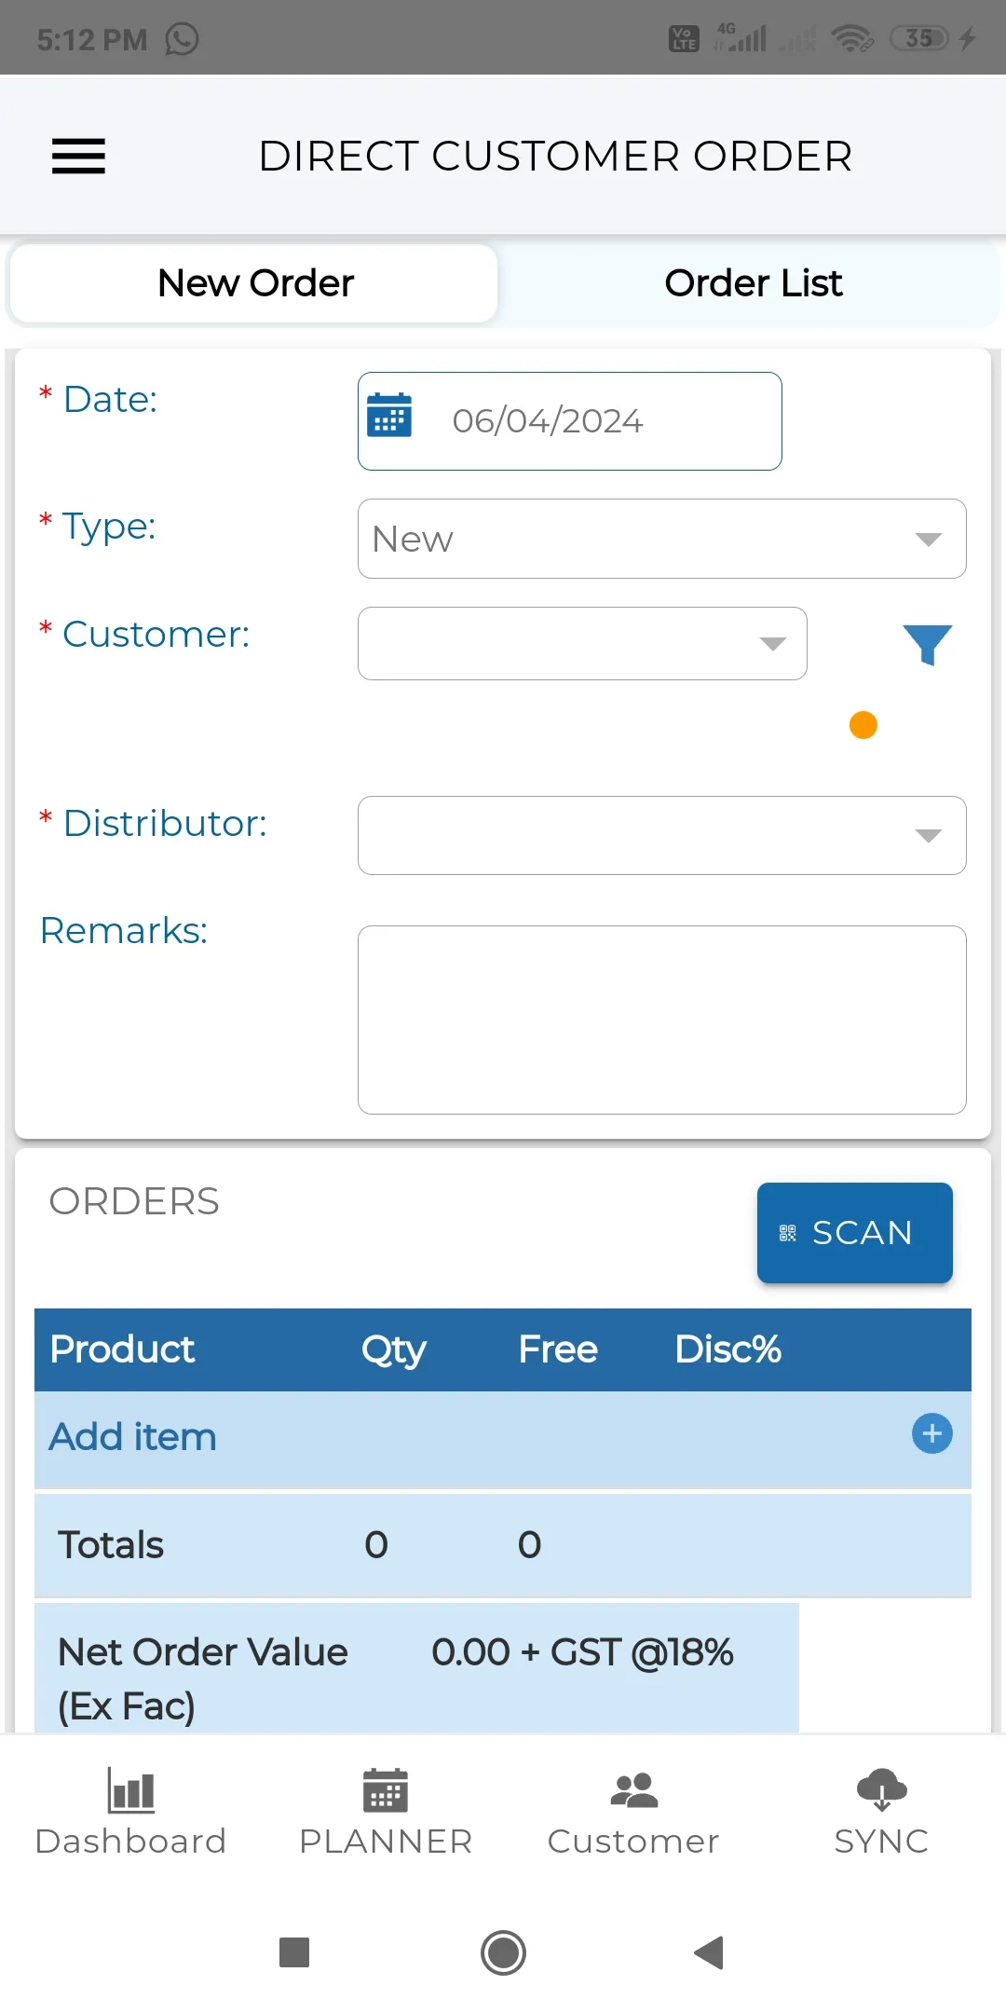Viewport: 1006px width, 2013px height.
Task: Switch to the Order List tab
Action: pos(753,283)
